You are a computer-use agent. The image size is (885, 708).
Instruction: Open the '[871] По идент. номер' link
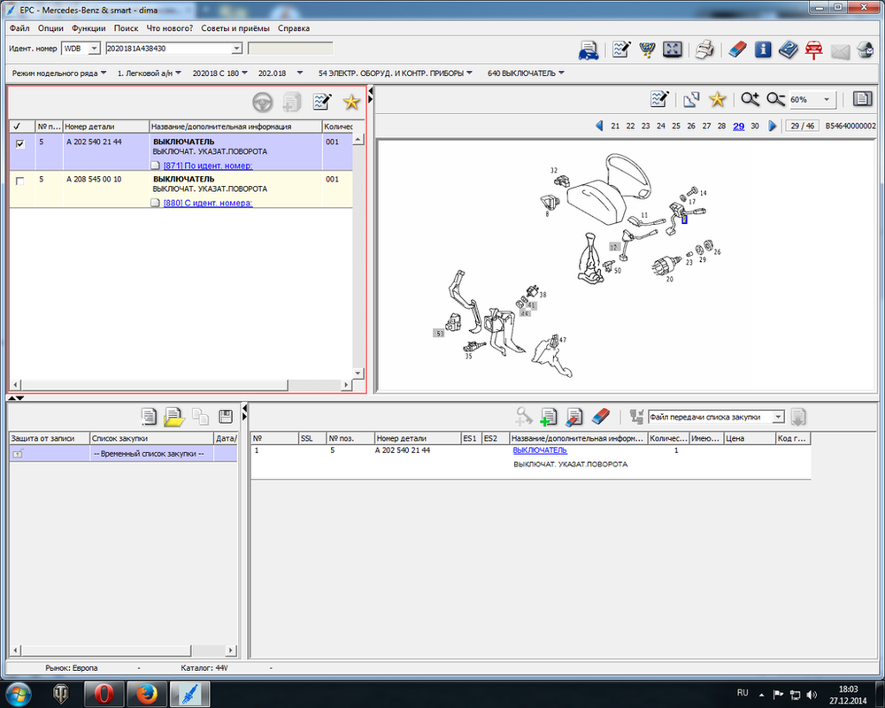[x=208, y=165]
